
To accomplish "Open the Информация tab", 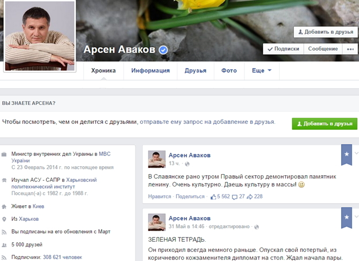I will [151, 71].
